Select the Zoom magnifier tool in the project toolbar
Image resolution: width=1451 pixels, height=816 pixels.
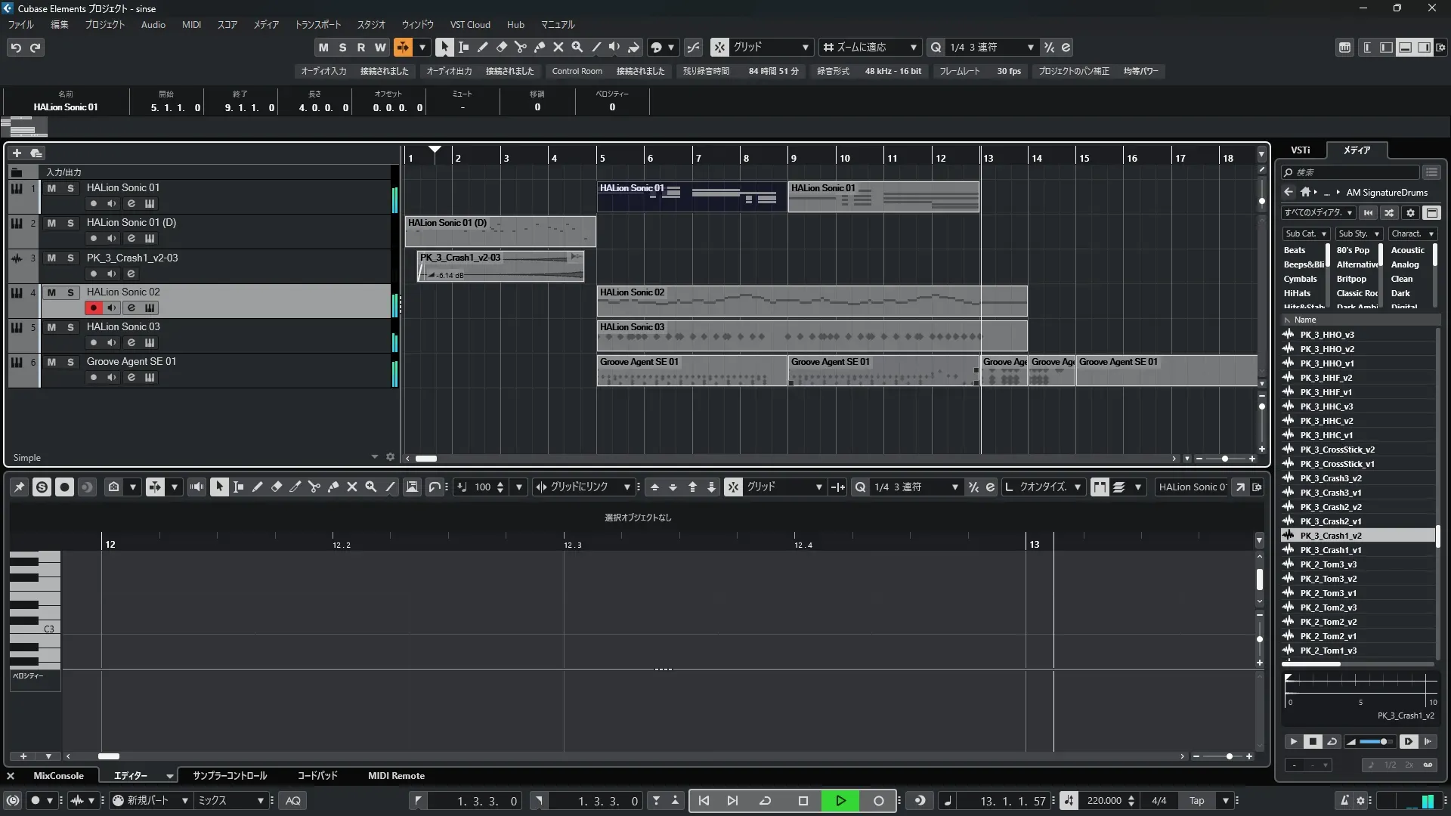577,47
